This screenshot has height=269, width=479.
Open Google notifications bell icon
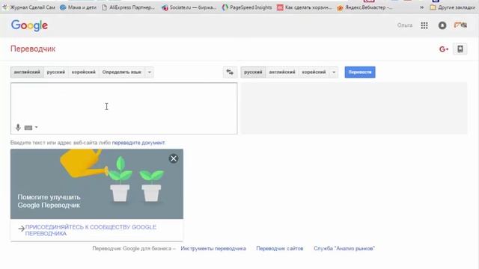442,25
